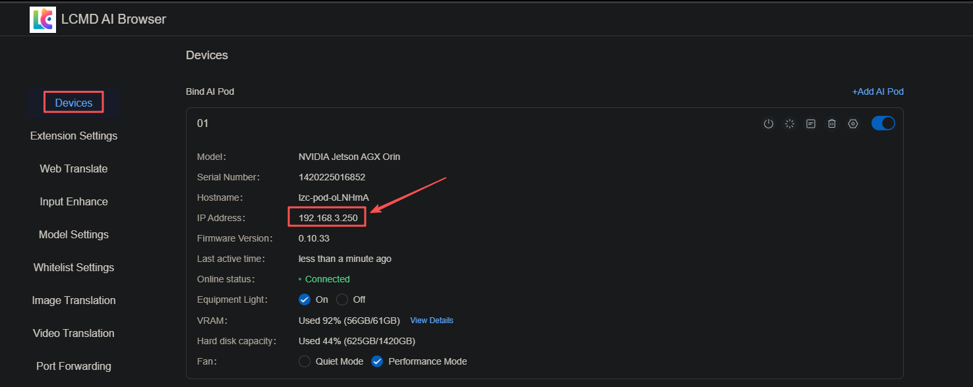Viewport: 973px width, 387px height.
Task: Click the +Add AI Pod link
Action: (x=877, y=91)
